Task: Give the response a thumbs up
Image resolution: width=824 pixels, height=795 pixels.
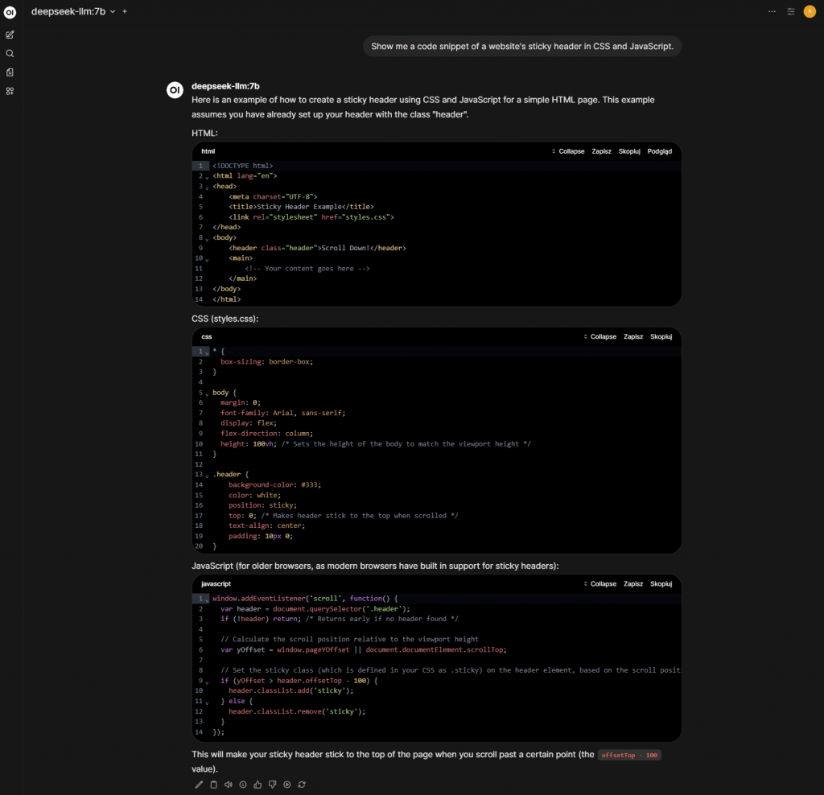Action: 257,785
